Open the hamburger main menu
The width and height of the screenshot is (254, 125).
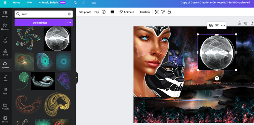pos(5,3)
